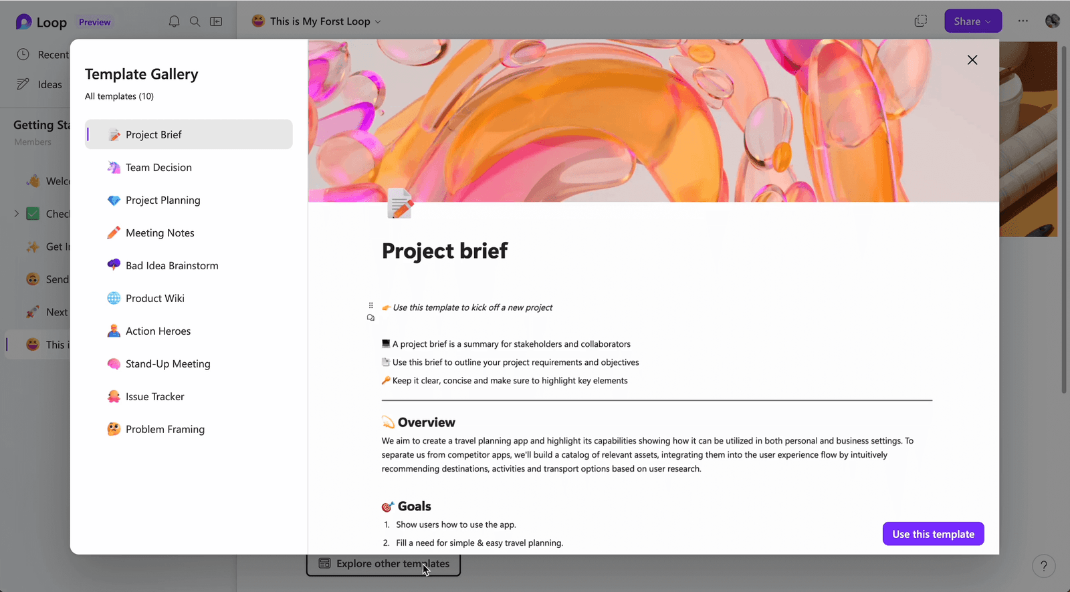1070x592 pixels.
Task: Copy page as a Loop component
Action: (920, 21)
